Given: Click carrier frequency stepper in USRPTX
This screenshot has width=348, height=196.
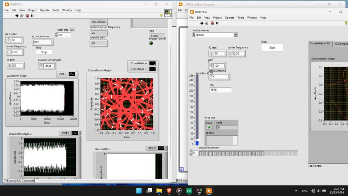Looking at the screenshot, I should 231,53.
